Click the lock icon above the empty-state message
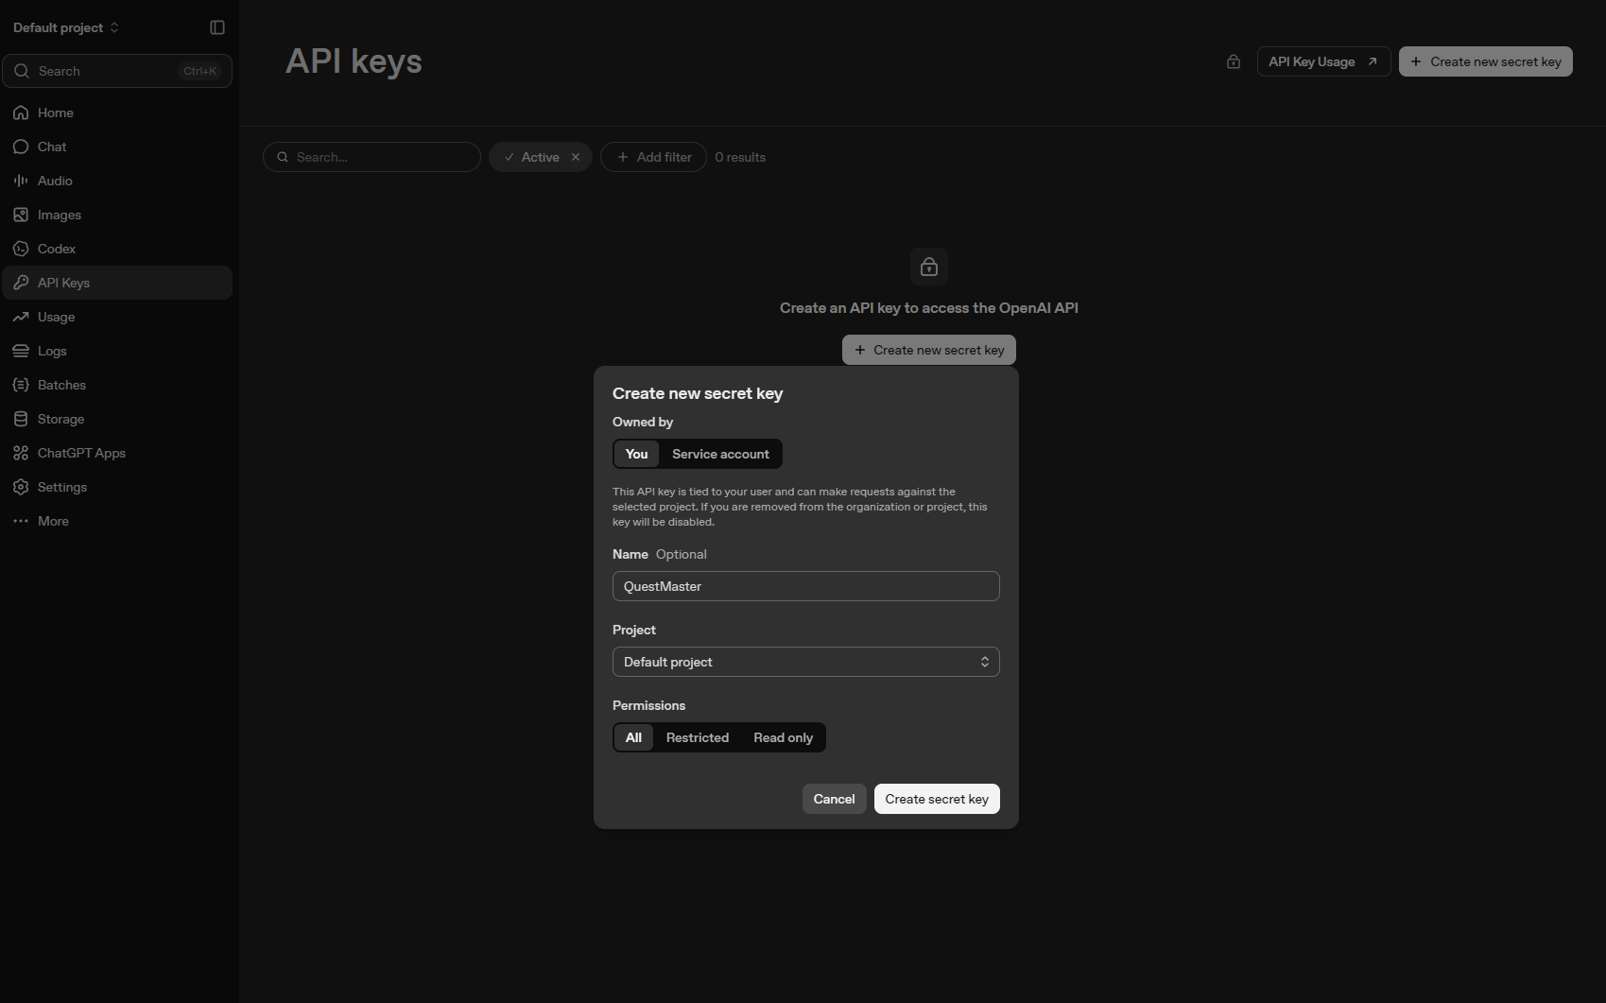 pyautogui.click(x=929, y=267)
